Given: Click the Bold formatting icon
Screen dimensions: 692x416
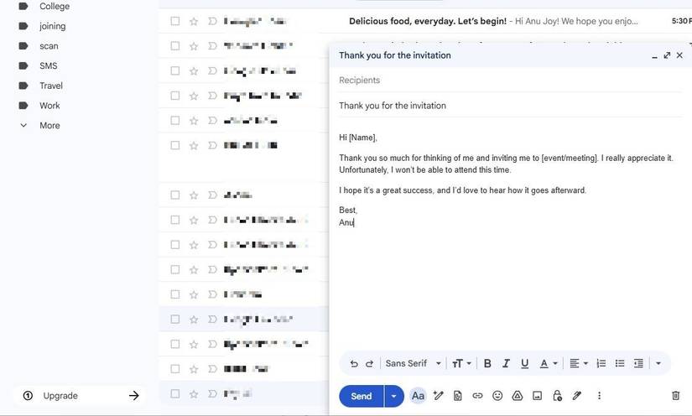Looking at the screenshot, I should 487,363.
